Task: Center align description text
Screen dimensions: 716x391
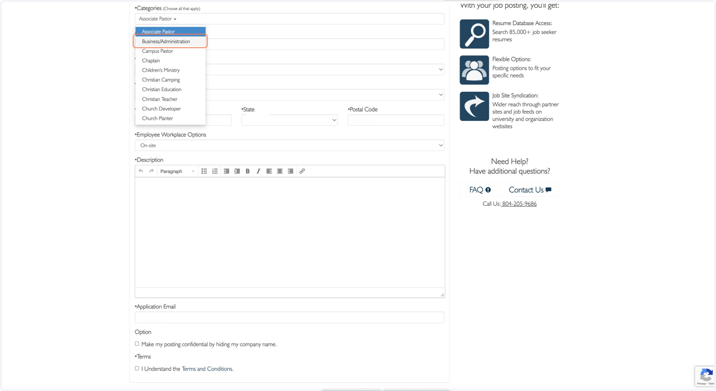Action: 280,171
